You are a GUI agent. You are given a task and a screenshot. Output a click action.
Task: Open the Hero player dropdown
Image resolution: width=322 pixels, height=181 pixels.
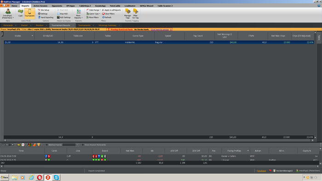pyautogui.click(x=8, y=14)
